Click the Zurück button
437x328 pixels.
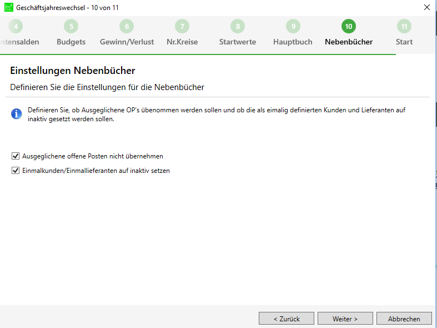click(x=287, y=319)
